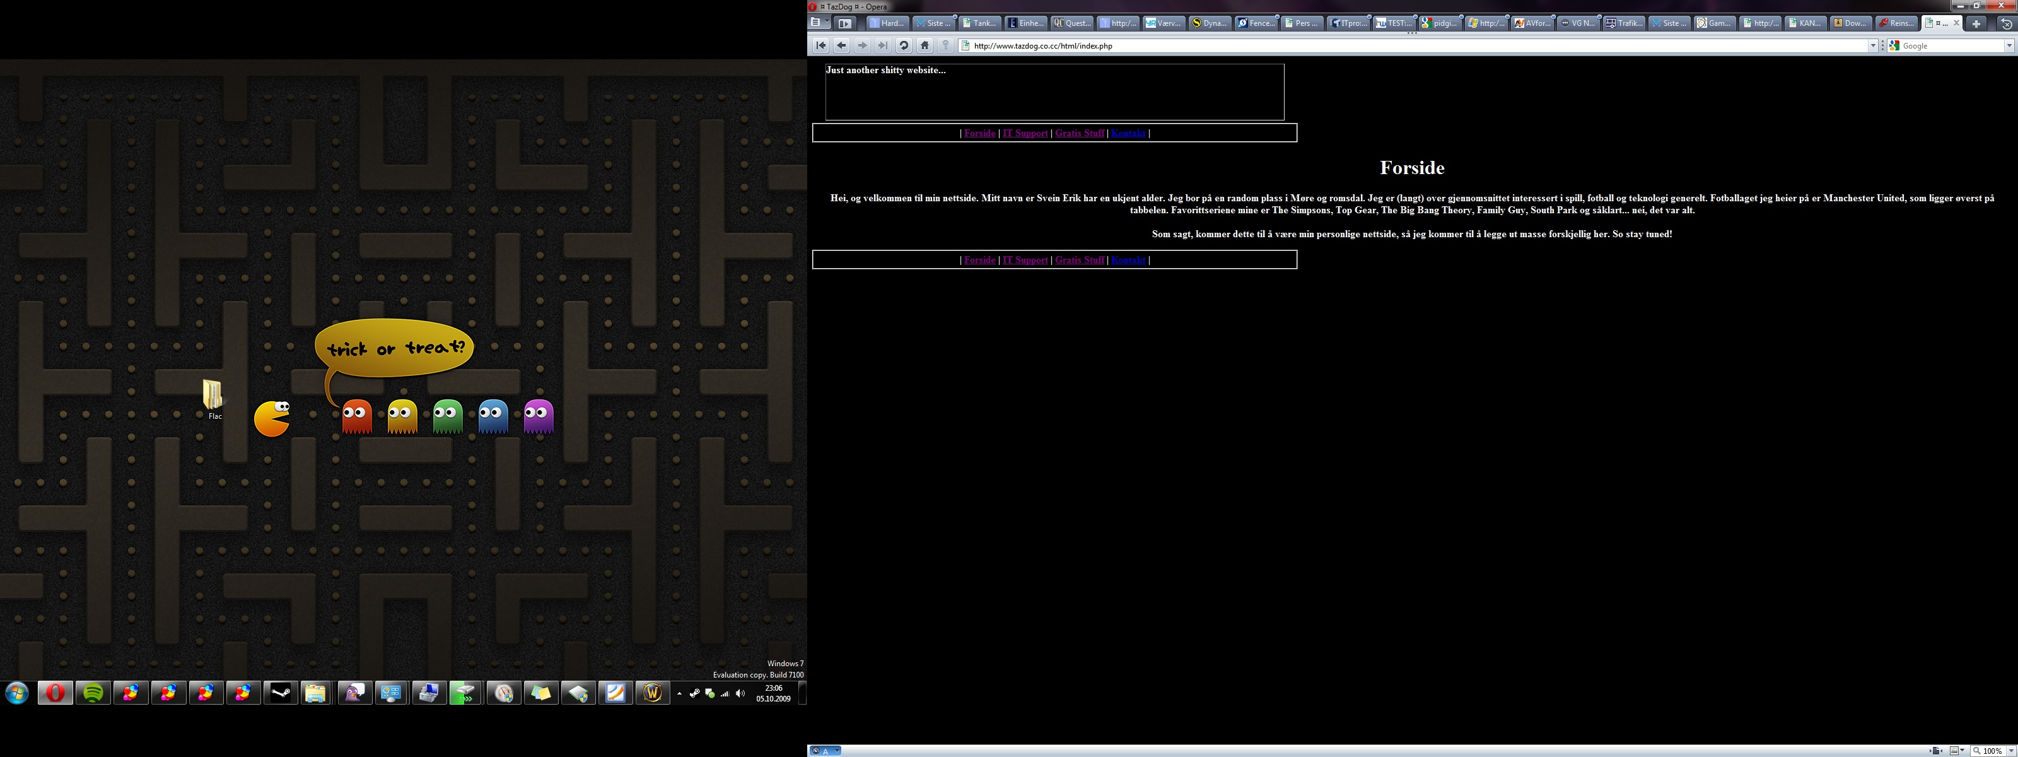Click the network signal tray icon
This screenshot has height=757, width=2018.
pos(725,693)
